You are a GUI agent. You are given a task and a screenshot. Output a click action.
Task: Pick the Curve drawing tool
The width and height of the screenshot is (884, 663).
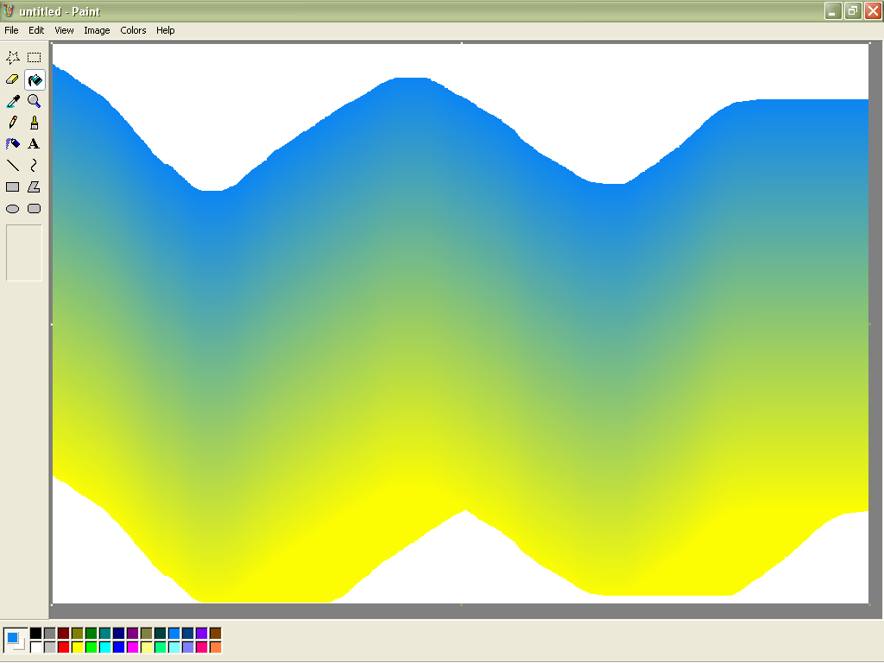click(34, 166)
